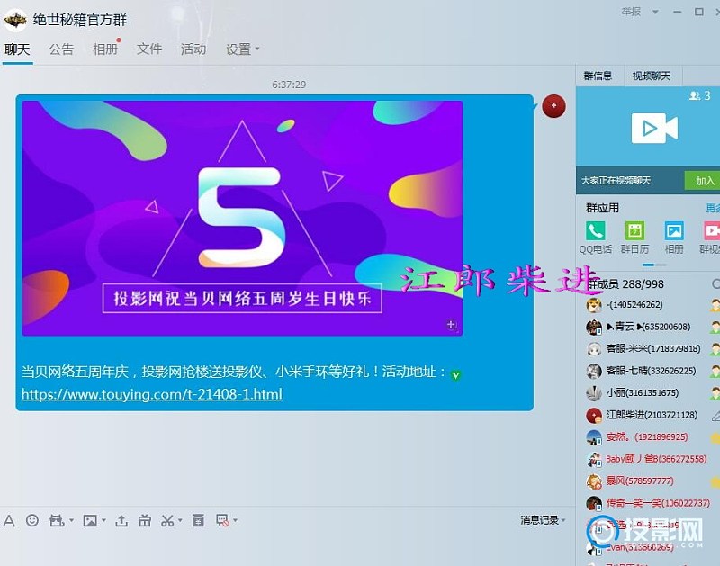This screenshot has height=566, width=720.
Task: Click the send picture icon
Action: tap(90, 520)
